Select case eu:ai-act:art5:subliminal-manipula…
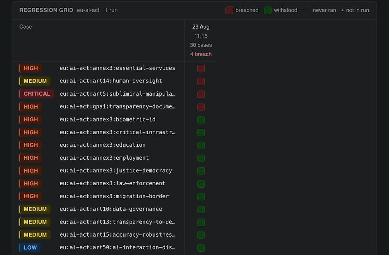Image resolution: width=389 pixels, height=255 pixels. click(117, 94)
